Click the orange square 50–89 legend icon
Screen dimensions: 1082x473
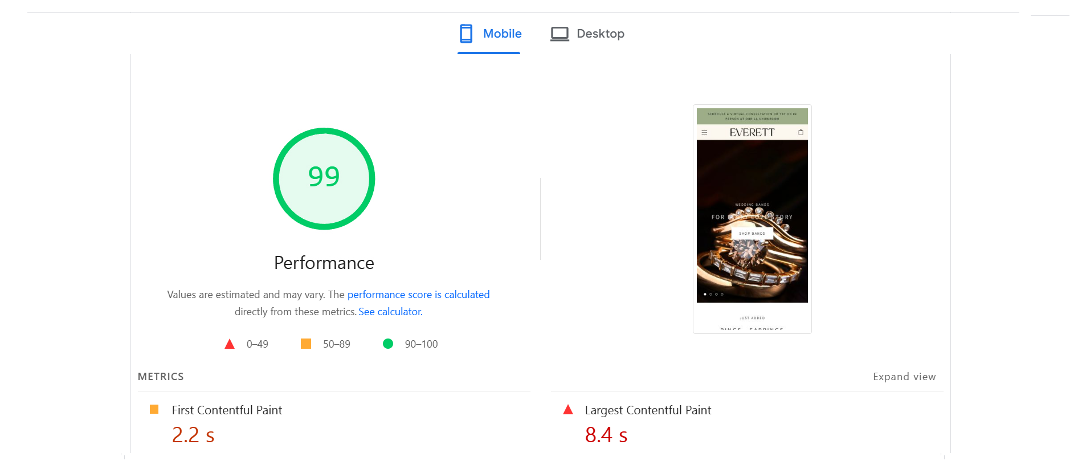click(306, 344)
